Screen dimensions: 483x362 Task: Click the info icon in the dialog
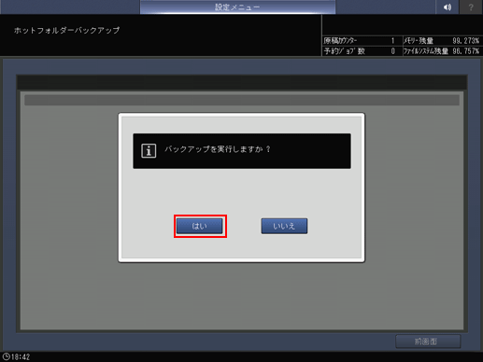click(149, 151)
